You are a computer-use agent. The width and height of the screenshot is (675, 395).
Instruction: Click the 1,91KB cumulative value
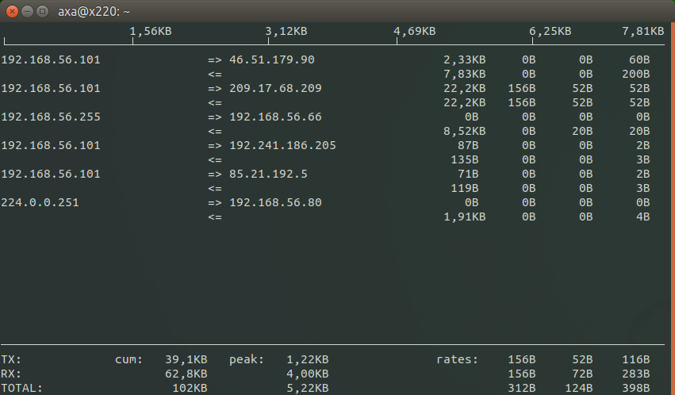point(465,217)
